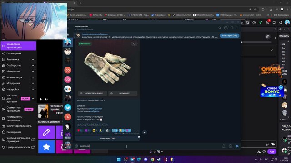Open Twitch whispers speech bubble icon
The height and width of the screenshot is (163, 291).
tap(274, 23)
